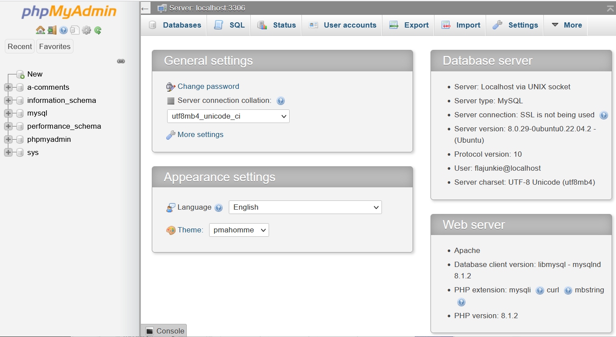Click the text 'PHP version: 8.1.2'

pyautogui.click(x=486, y=316)
